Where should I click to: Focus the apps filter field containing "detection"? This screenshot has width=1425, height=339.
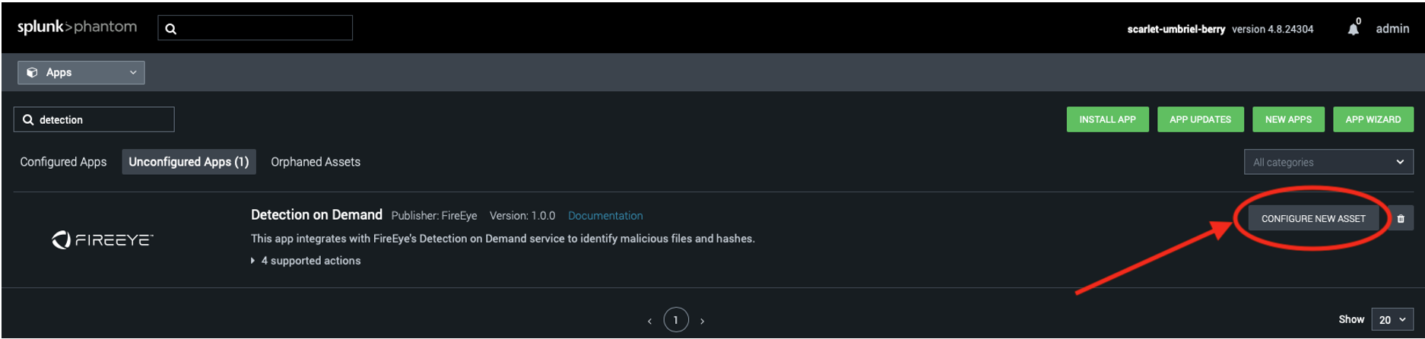[103, 119]
